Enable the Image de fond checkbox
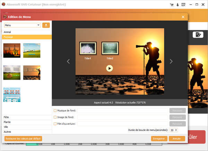 pyautogui.click(x=55, y=117)
